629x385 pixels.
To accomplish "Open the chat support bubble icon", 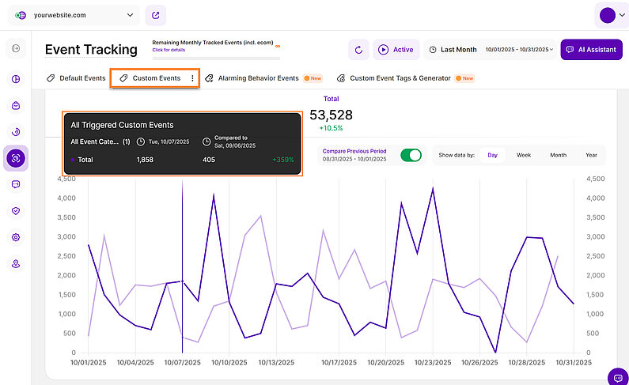I will pos(616,376).
